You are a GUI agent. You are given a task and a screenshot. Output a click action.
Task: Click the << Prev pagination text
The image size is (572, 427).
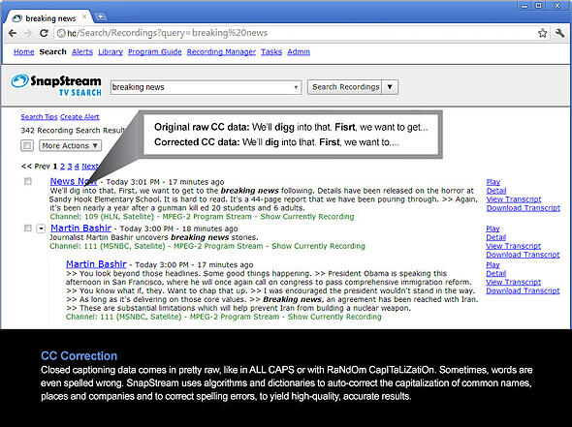click(x=35, y=167)
